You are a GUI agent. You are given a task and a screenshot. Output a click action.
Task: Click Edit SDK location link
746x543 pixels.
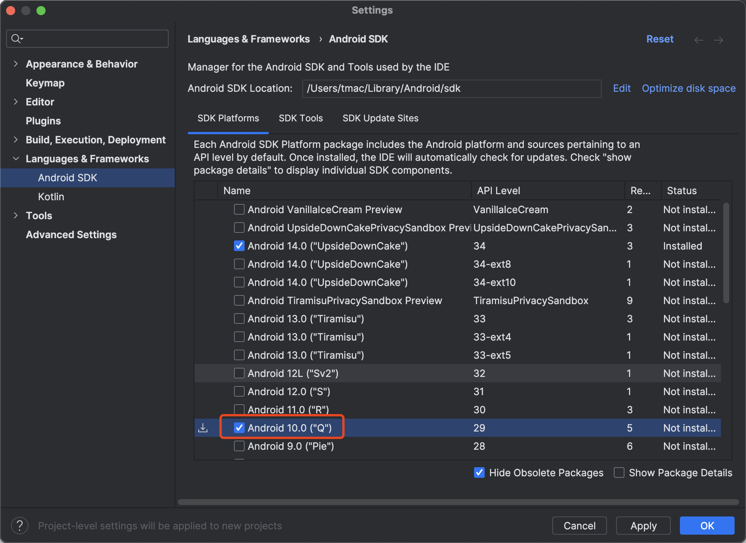[622, 88]
